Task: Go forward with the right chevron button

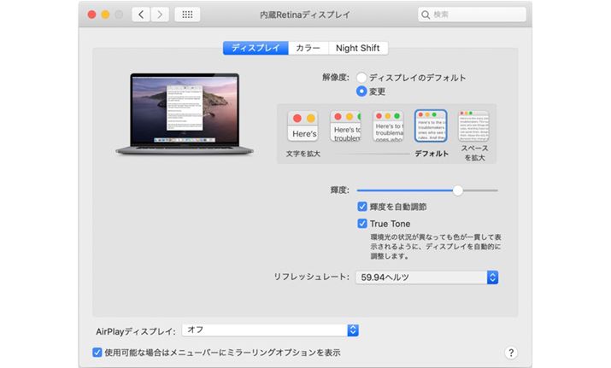Action: pos(160,15)
